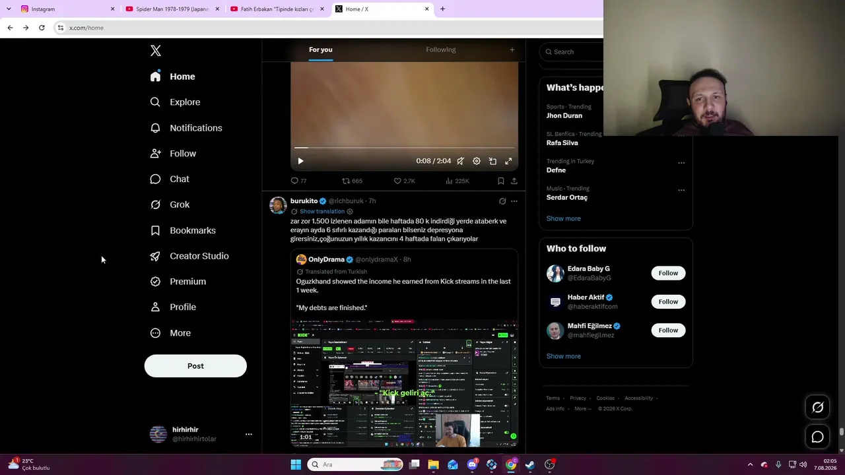
Task: Open Creator Studio in the sidebar
Action: [189, 256]
